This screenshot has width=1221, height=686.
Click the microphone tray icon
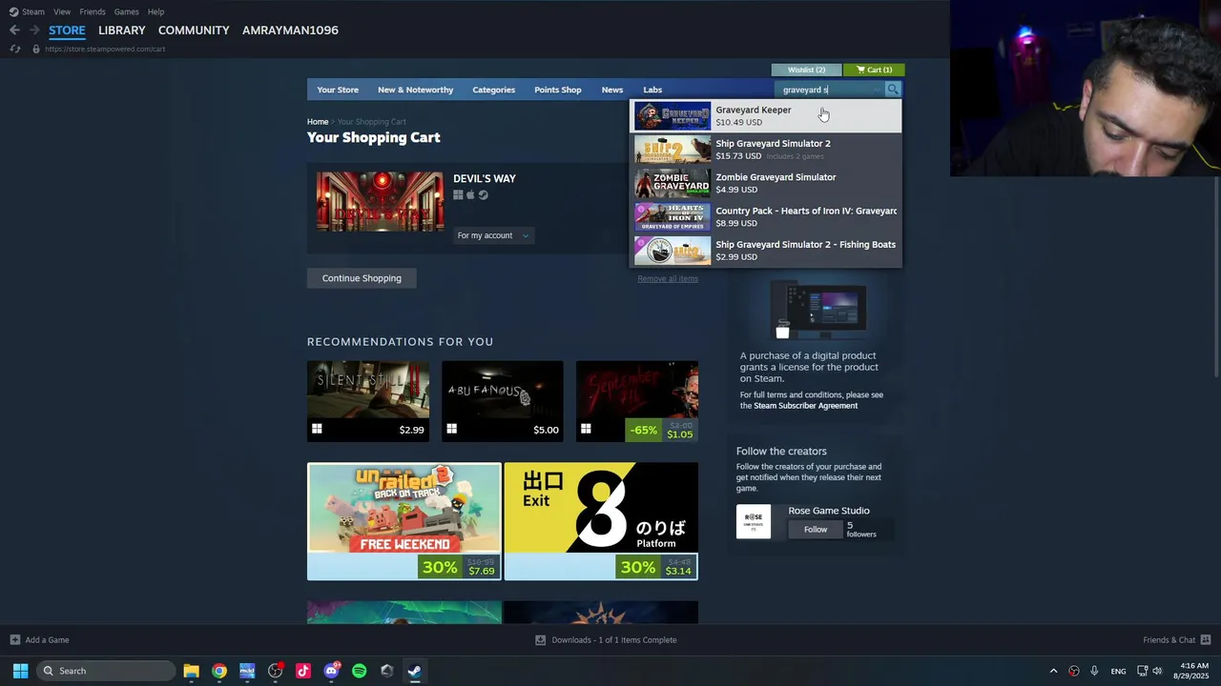1094,671
